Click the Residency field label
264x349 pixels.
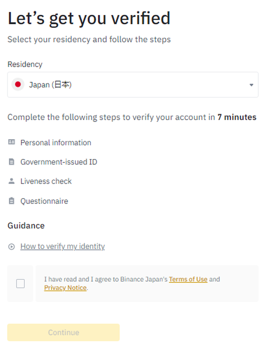25,64
